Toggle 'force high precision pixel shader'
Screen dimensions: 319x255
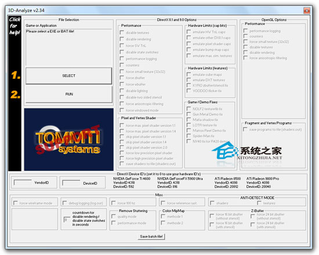click(122, 158)
